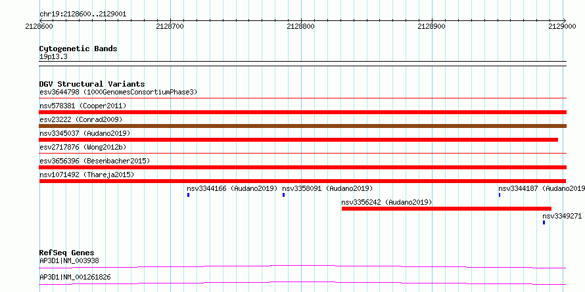Viewport: 585px width, 292px height.
Task: Click the nsv1071492 (Thareja2015) label
Action: tap(87, 175)
